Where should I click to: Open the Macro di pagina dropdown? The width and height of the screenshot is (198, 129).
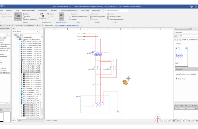pos(30,19)
